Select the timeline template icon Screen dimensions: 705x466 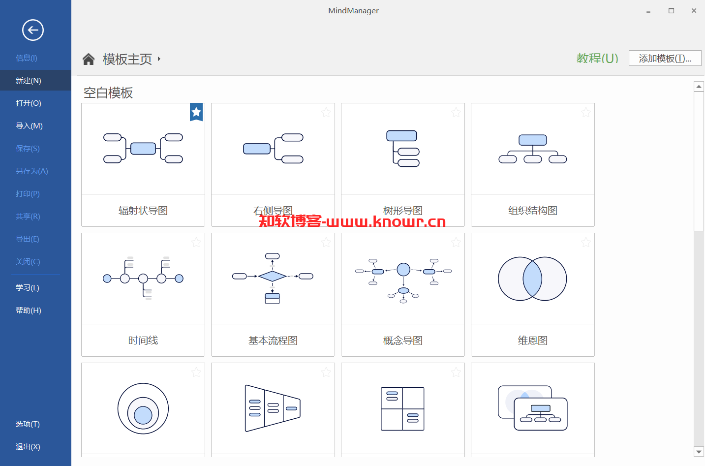click(143, 278)
